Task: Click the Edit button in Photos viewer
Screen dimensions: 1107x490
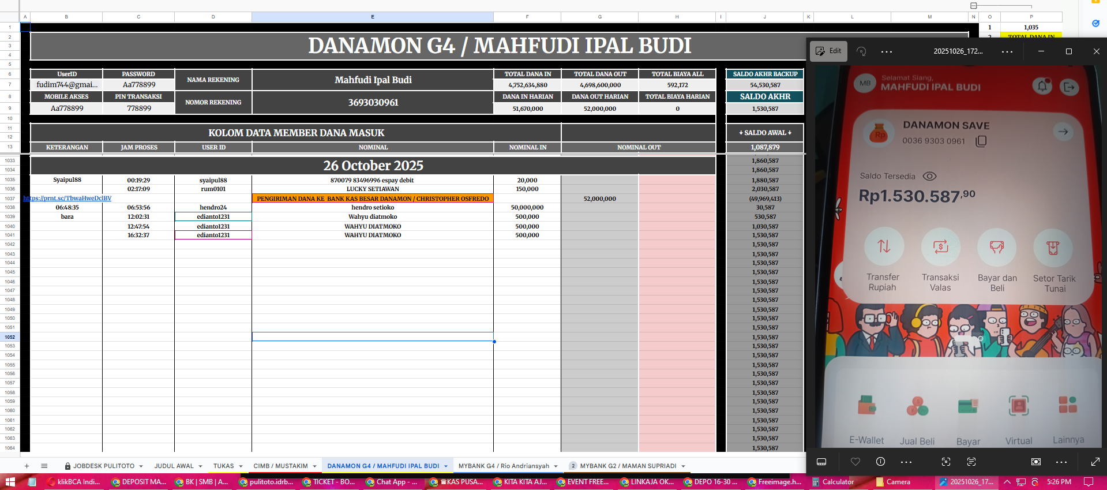Action: coord(828,51)
